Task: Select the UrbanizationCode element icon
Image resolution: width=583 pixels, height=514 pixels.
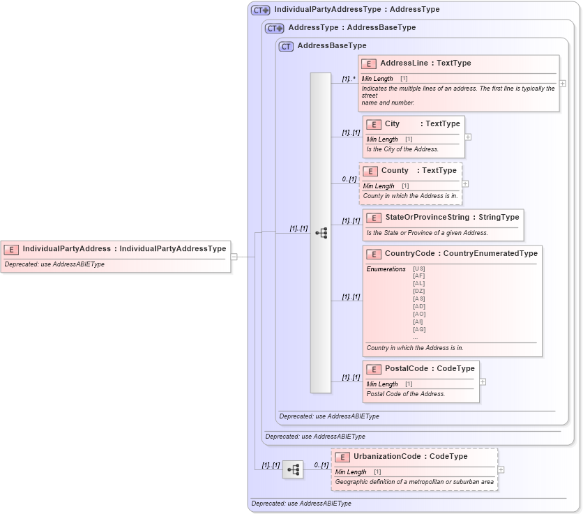Action: (x=342, y=456)
